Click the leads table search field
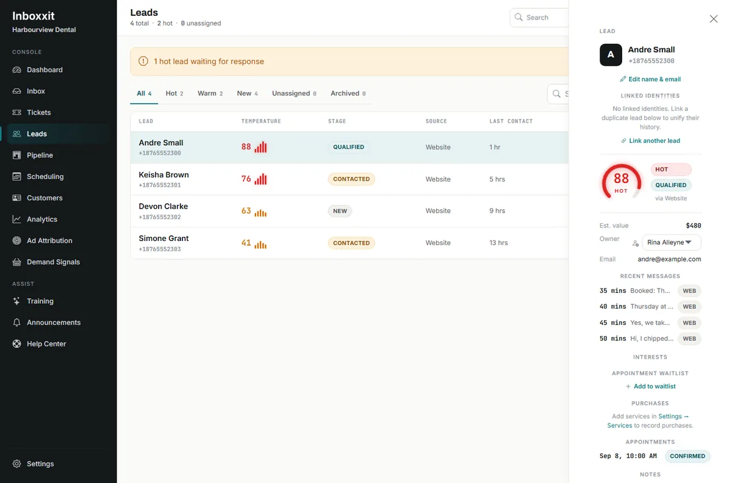Viewport: 732px width, 483px height. coord(558,94)
